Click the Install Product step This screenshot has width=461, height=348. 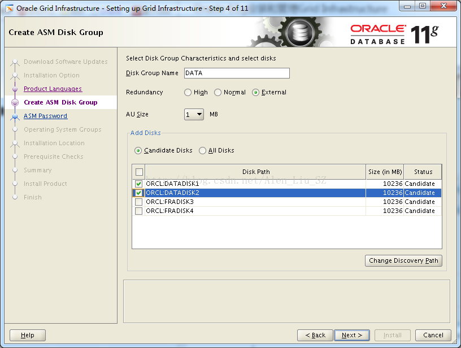(x=45, y=184)
